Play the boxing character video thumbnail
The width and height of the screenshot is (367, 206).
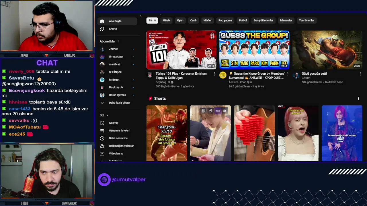pos(327,50)
